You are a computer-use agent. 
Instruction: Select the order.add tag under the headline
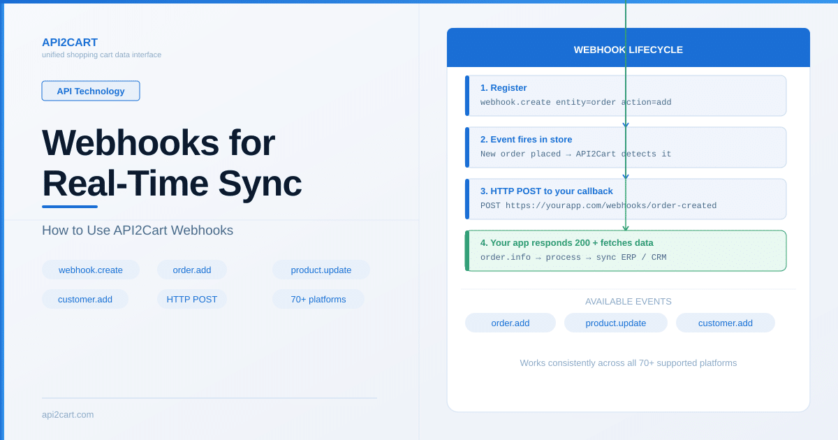coord(192,270)
